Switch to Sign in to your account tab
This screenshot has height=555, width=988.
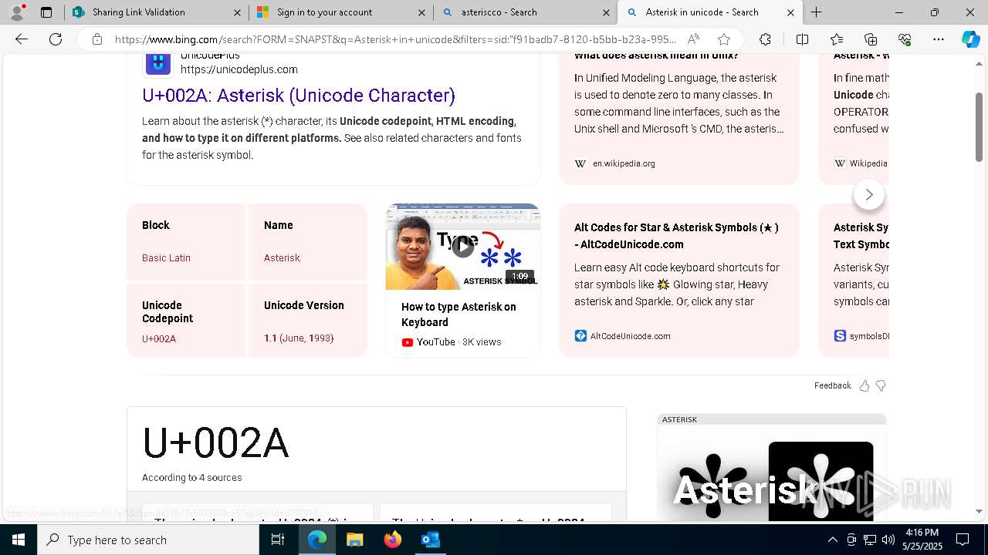(x=341, y=12)
